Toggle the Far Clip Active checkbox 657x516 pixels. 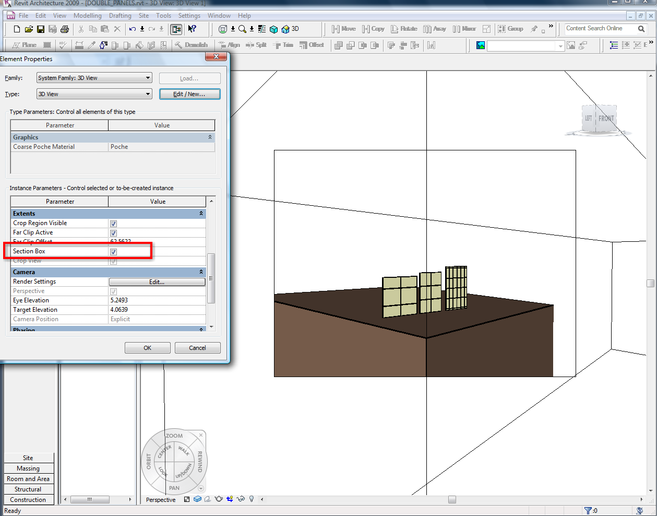(113, 233)
